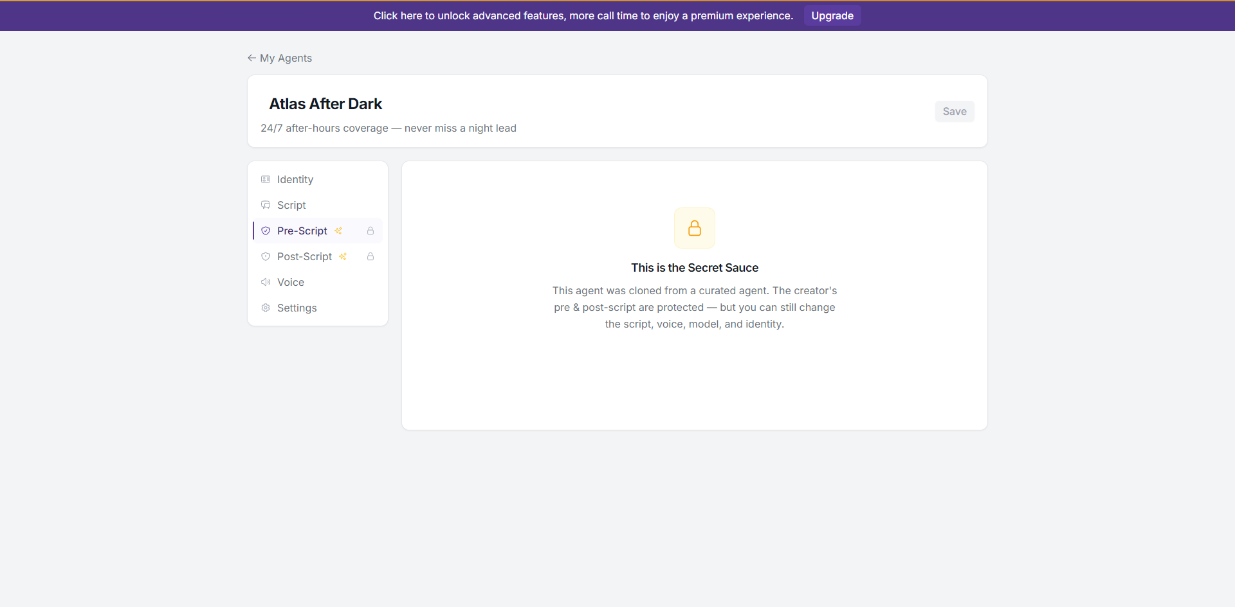1235x607 pixels.
Task: Click the Atlas After Dark agent title
Action: click(325, 104)
